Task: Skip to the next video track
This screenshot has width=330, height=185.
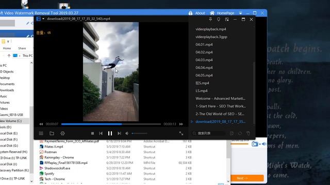Action: (119, 134)
